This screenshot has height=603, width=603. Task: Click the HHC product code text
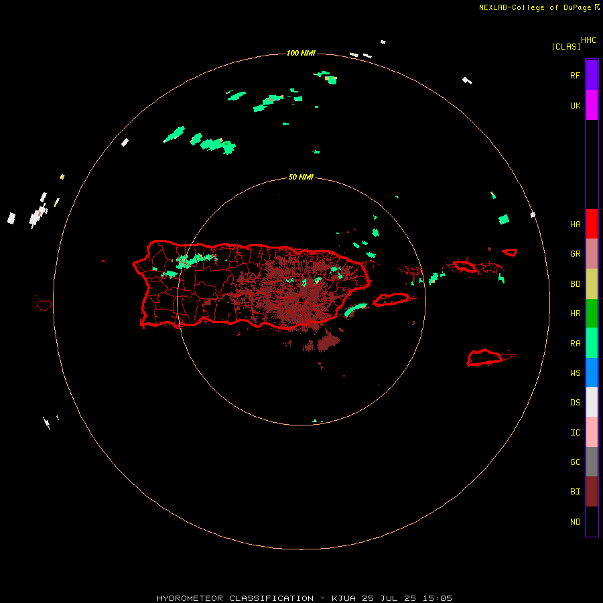589,40
